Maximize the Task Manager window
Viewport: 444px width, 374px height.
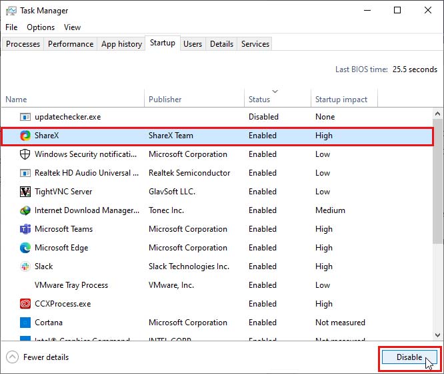(397, 11)
